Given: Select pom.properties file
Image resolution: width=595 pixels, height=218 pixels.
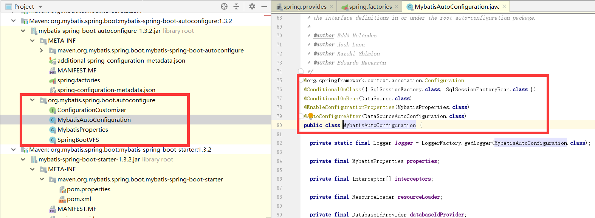Looking at the screenshot, I should pyautogui.click(x=89, y=189).
